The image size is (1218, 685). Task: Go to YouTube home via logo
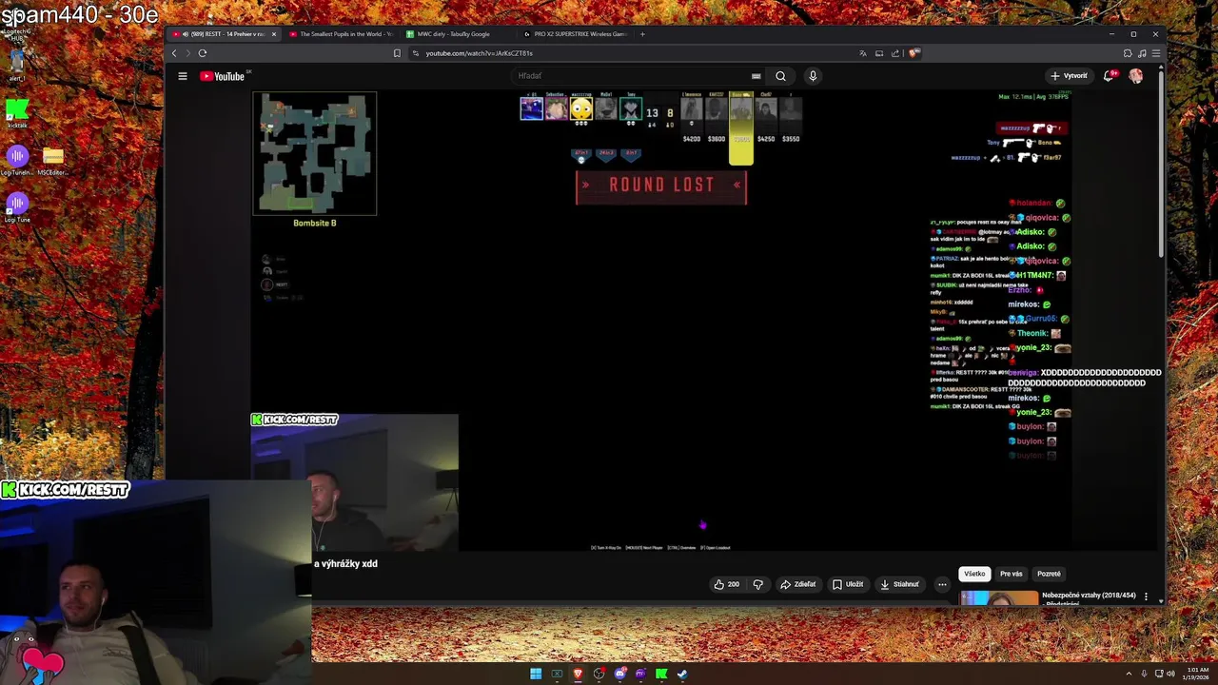point(224,76)
